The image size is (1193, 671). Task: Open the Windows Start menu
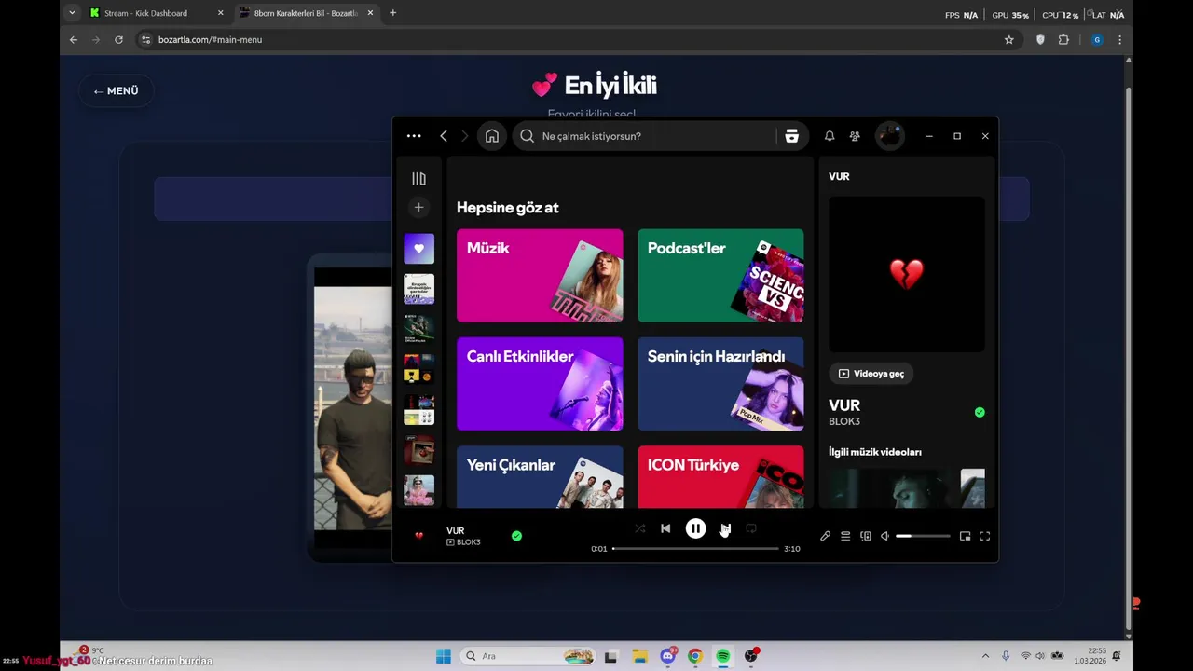click(444, 656)
